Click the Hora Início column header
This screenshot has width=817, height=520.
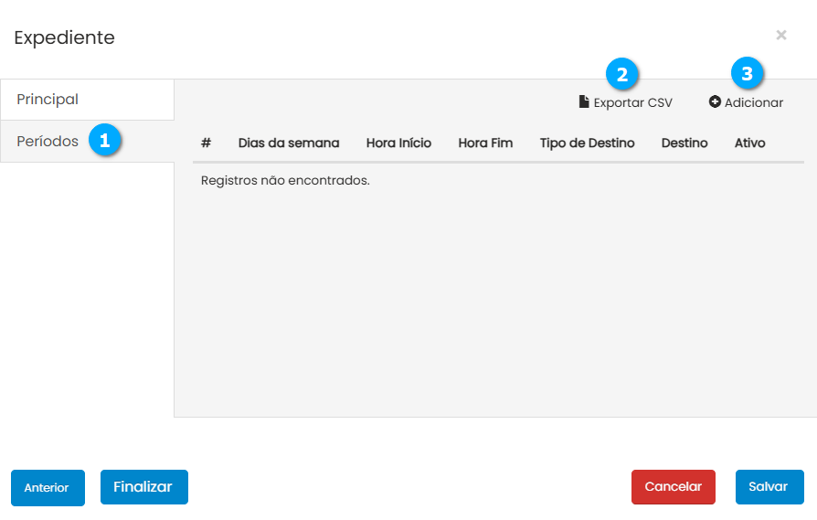point(398,143)
